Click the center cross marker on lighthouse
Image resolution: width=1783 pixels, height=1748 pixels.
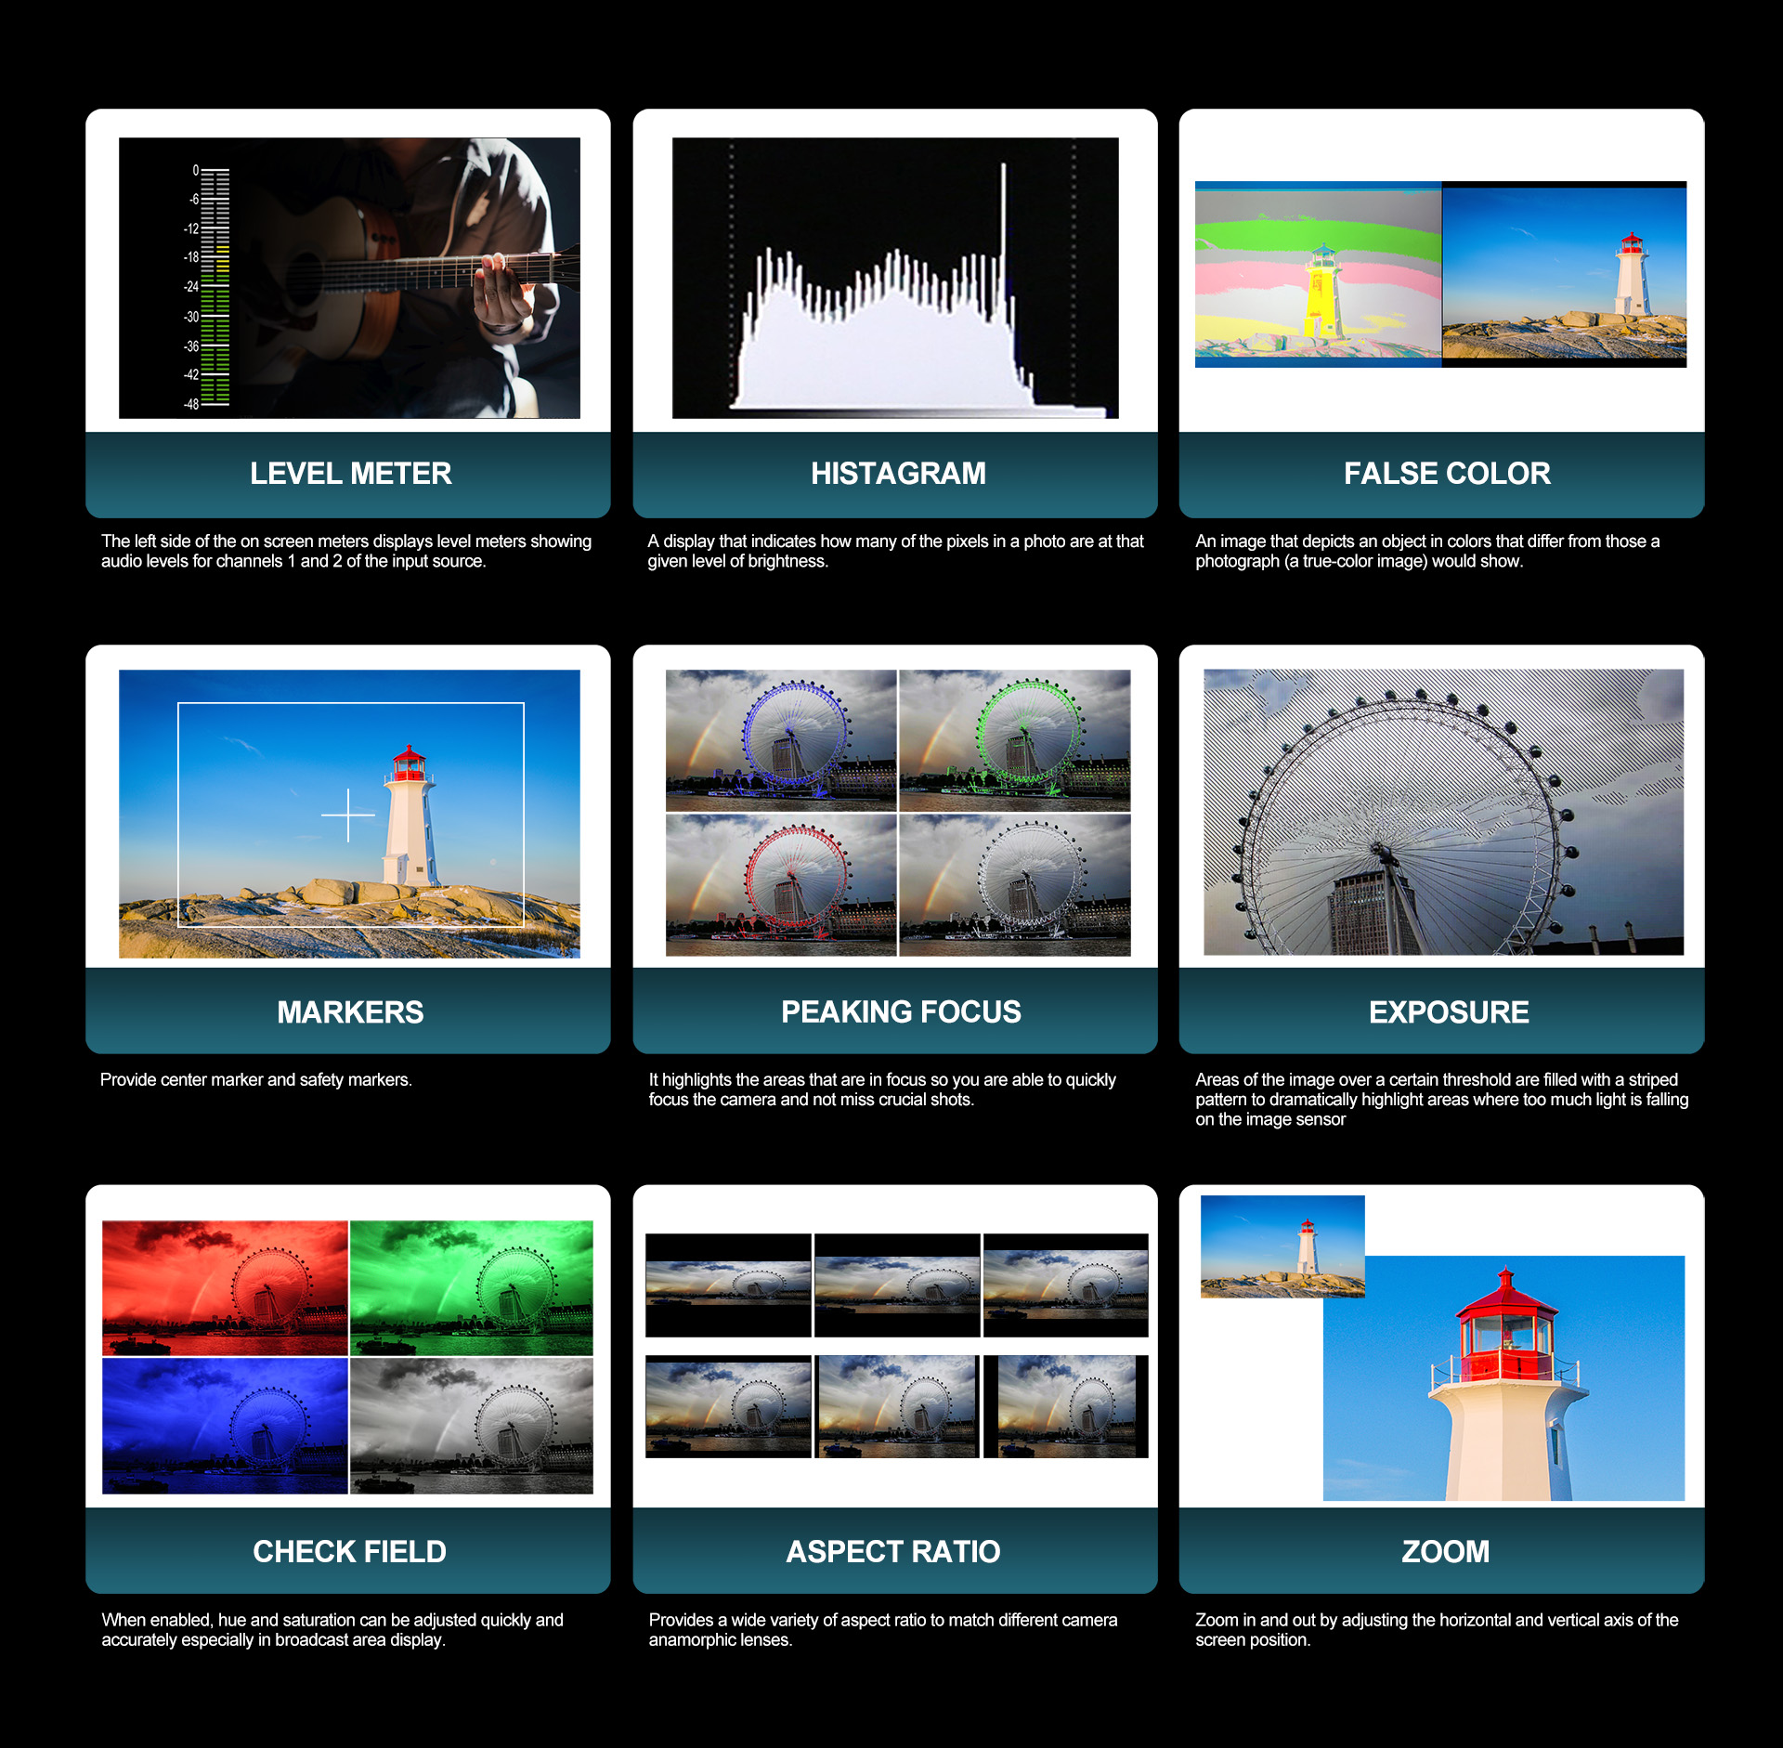(348, 815)
